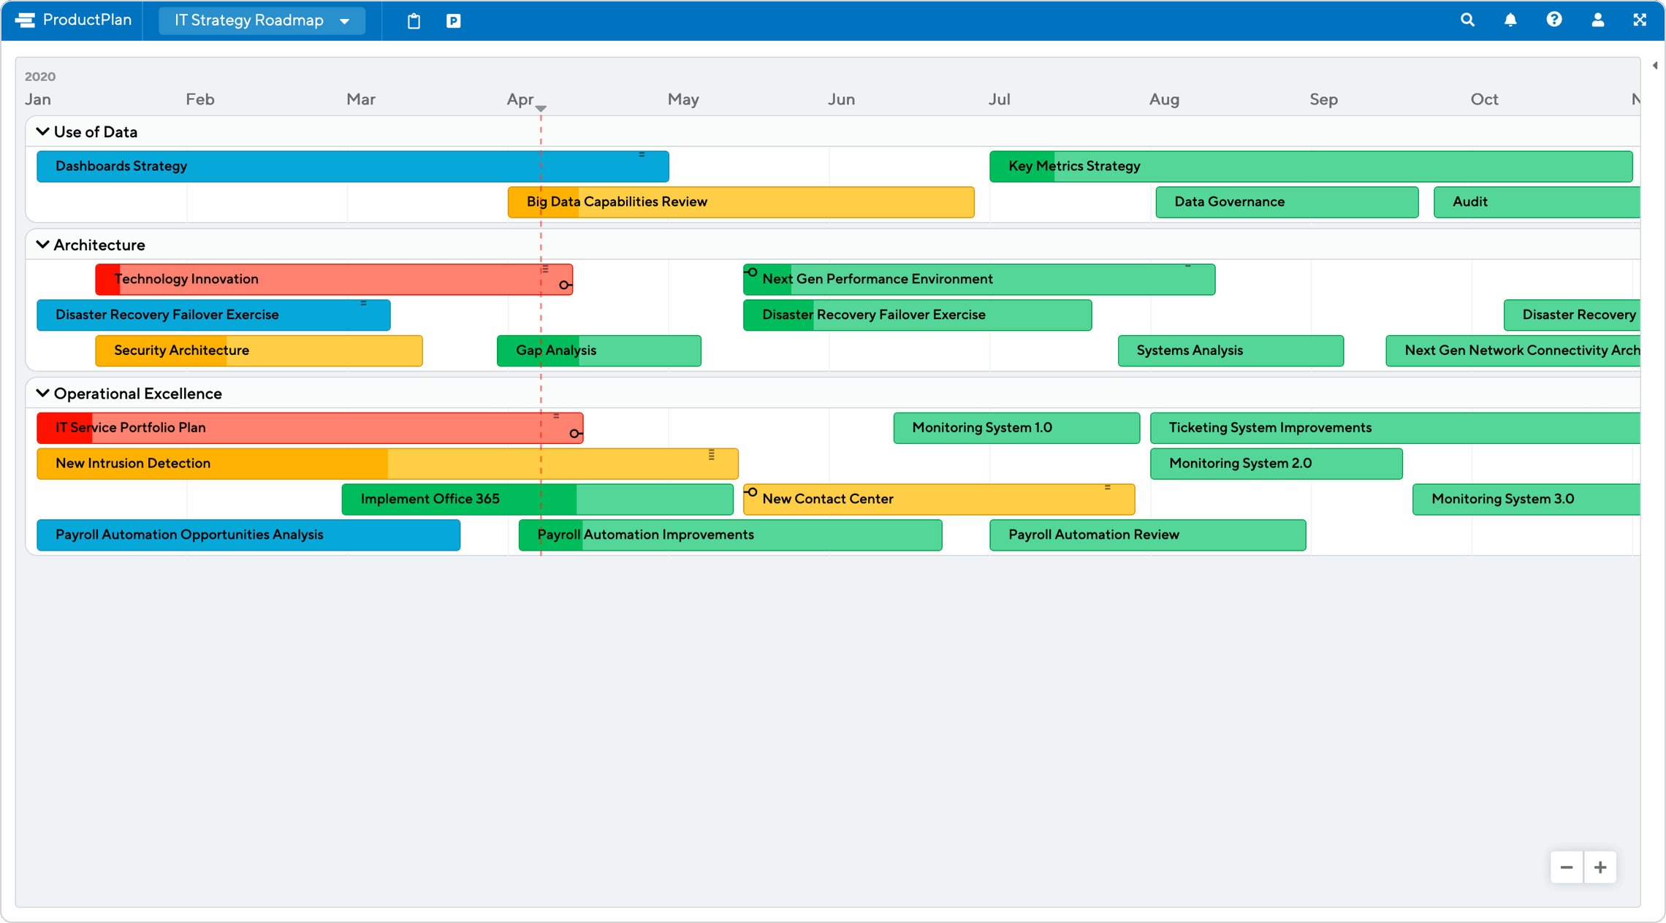Collapse the Operational Excellence section
The image size is (1666, 923).
coord(41,394)
